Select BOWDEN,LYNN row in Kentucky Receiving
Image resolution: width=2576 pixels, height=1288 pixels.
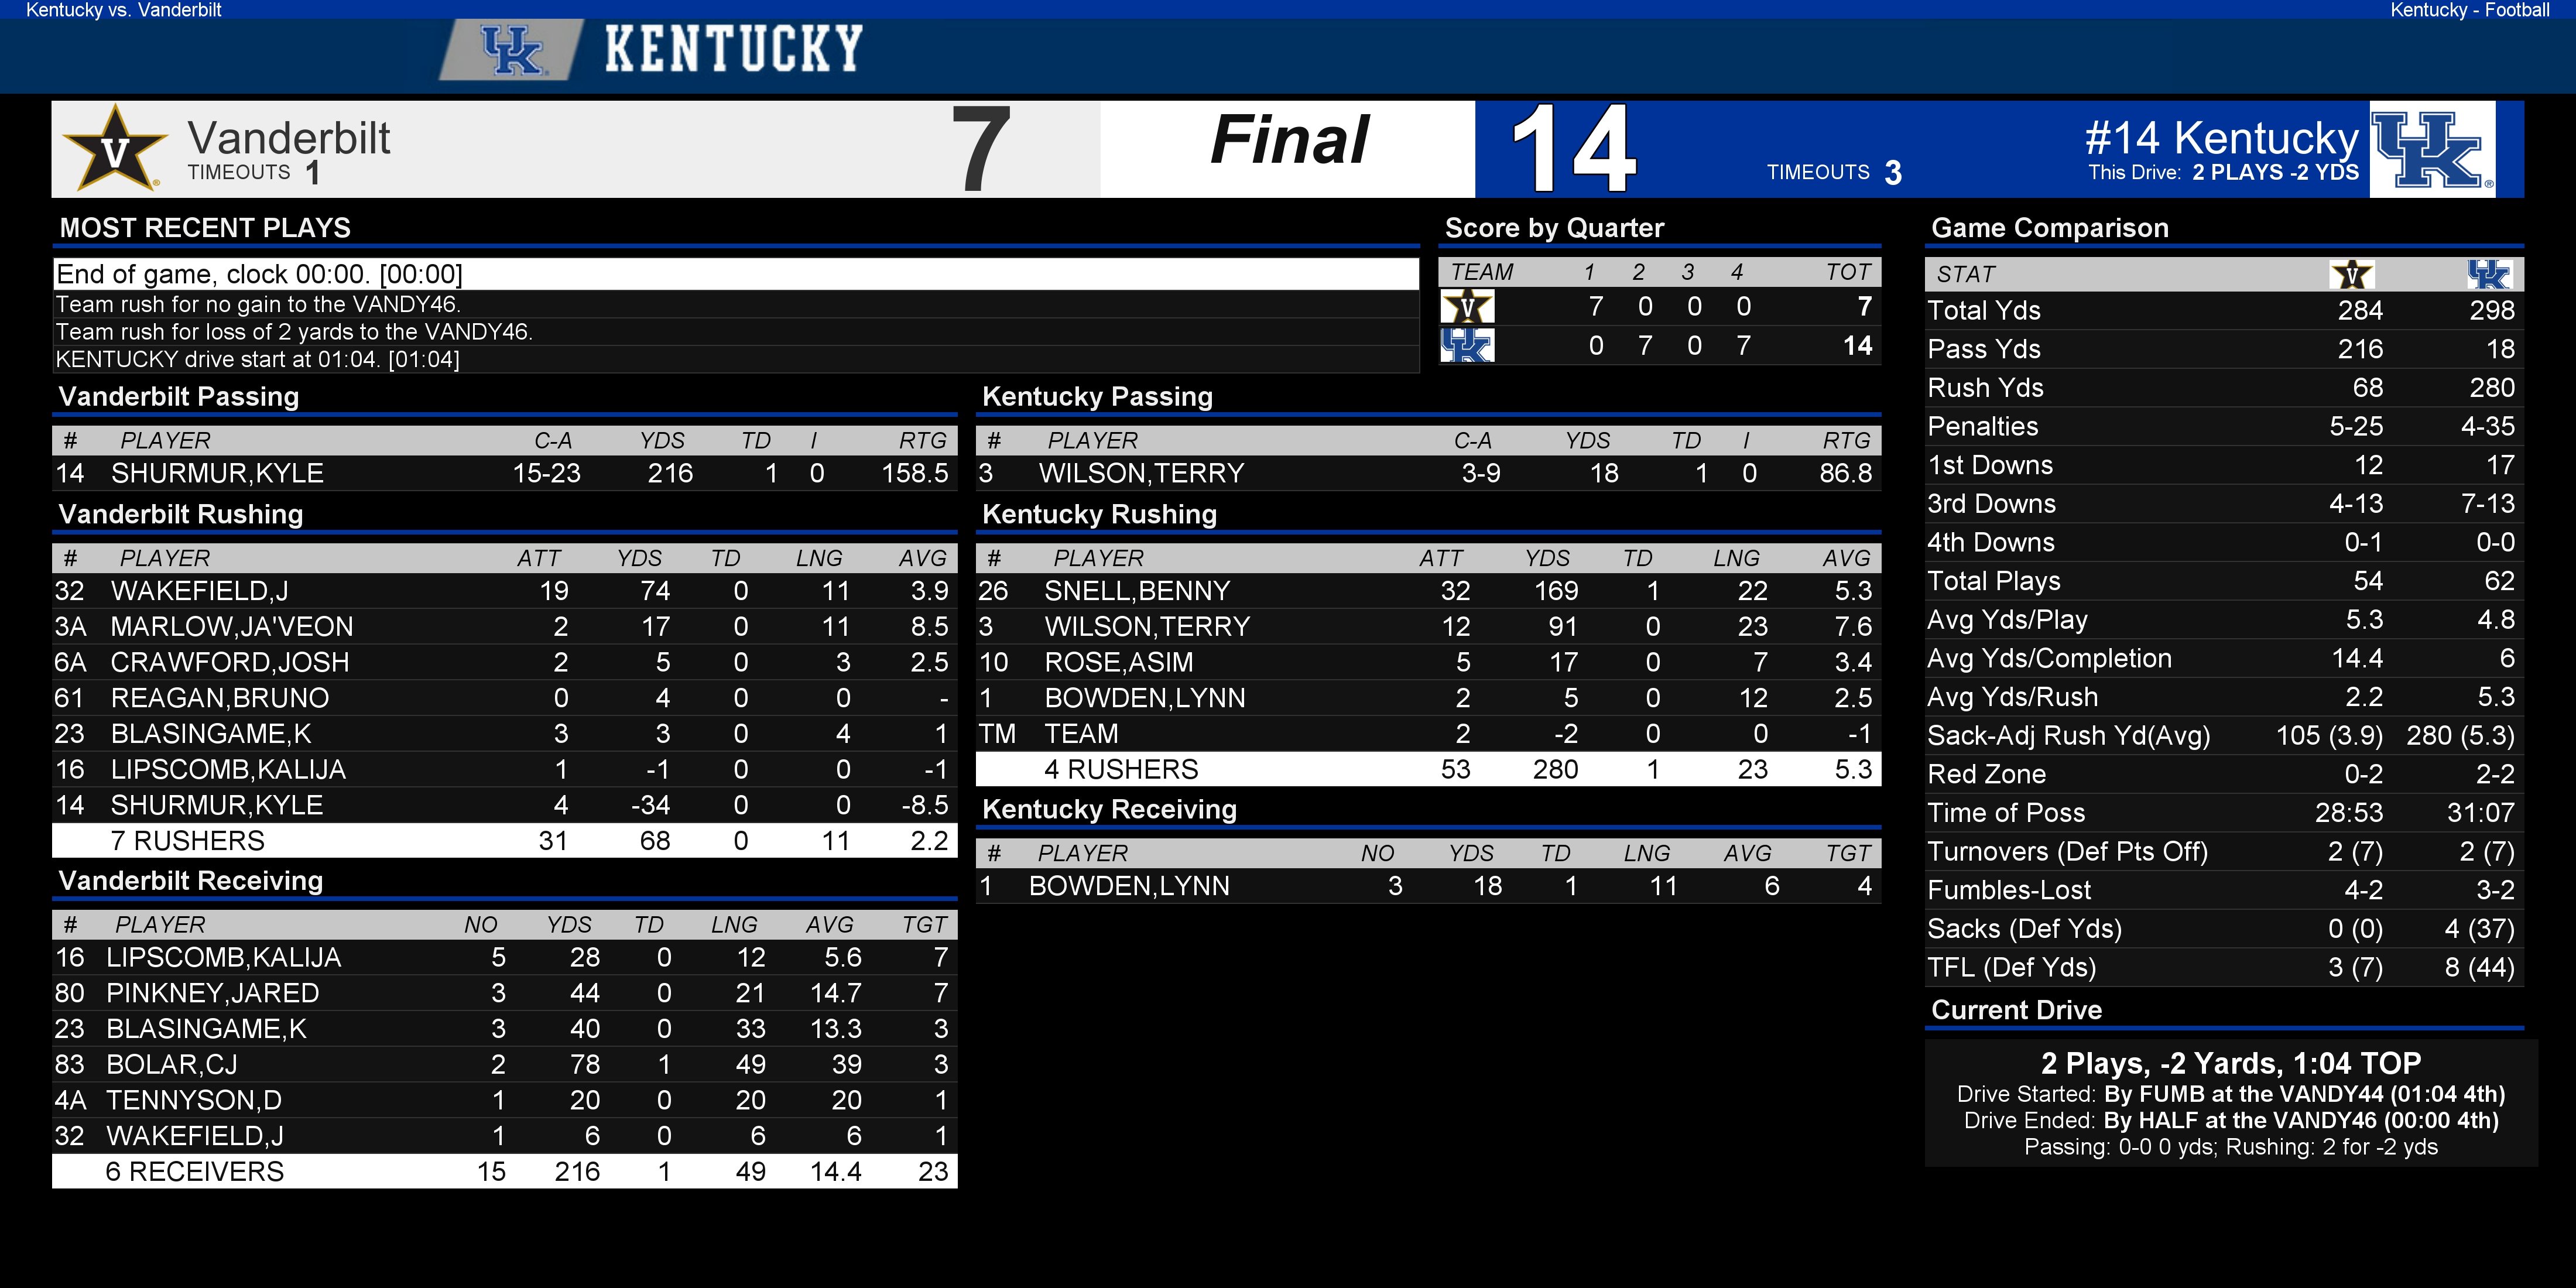click(x=1428, y=886)
